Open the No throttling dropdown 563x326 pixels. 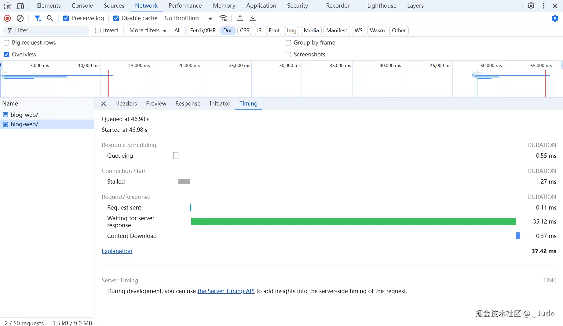coord(188,18)
